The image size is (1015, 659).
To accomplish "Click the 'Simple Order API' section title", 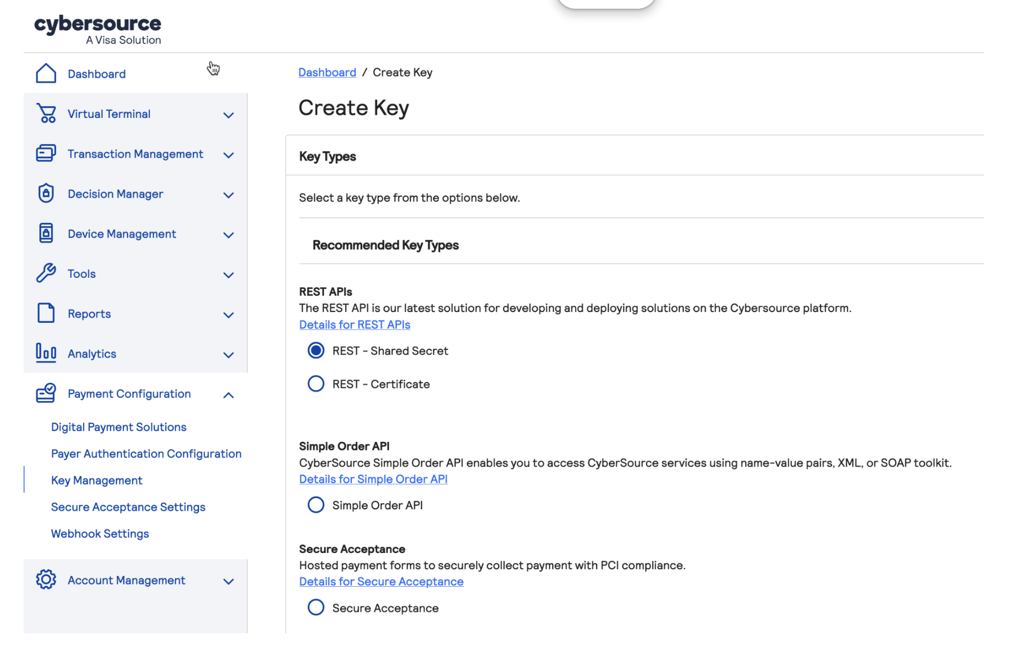I will point(344,446).
